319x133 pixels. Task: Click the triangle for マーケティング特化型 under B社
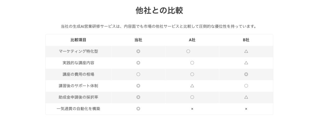246,51
